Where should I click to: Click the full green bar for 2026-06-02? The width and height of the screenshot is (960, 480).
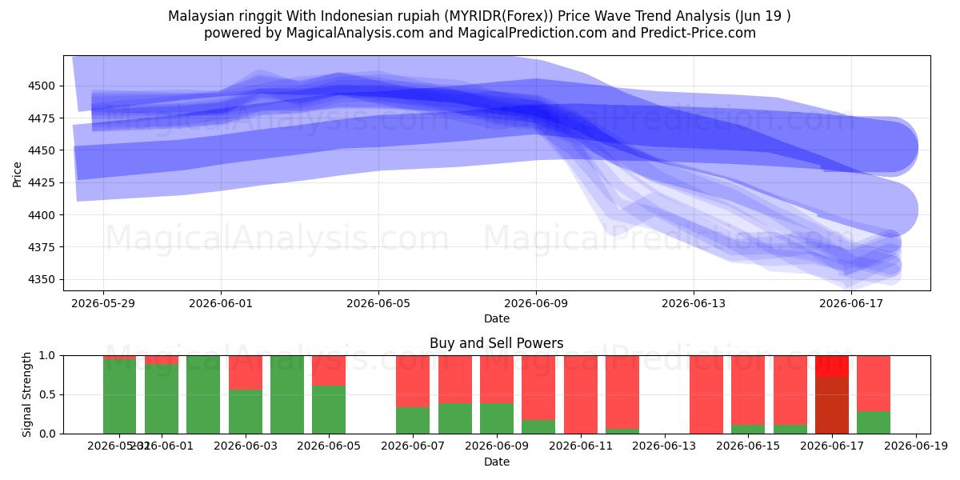click(x=203, y=394)
